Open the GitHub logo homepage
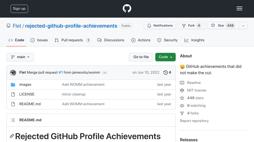Screen dimensions: 254x142 click(x=127, y=8)
